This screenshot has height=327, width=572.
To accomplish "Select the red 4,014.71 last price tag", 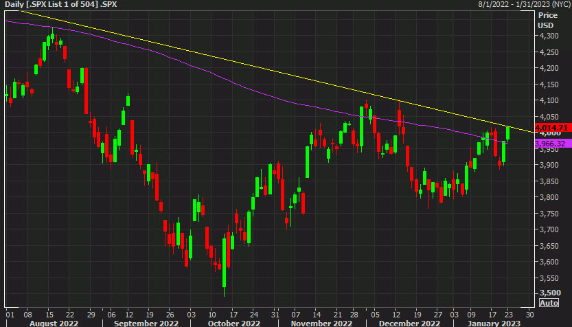I will tap(553, 128).
